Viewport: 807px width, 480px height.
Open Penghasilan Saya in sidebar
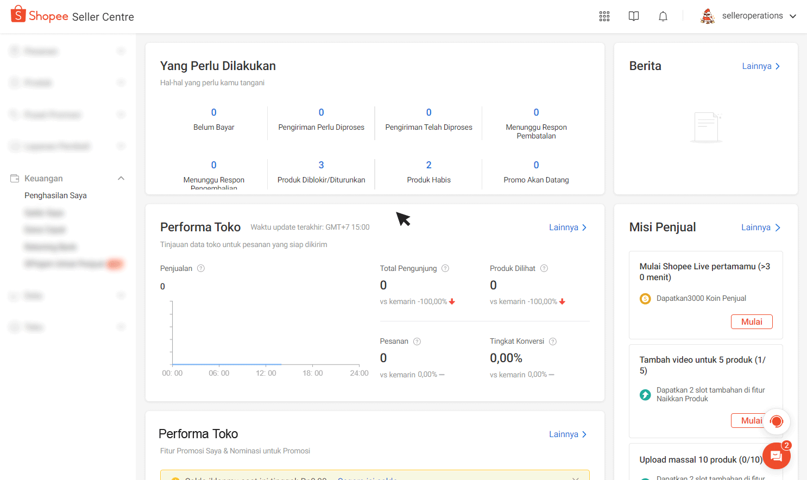55,195
